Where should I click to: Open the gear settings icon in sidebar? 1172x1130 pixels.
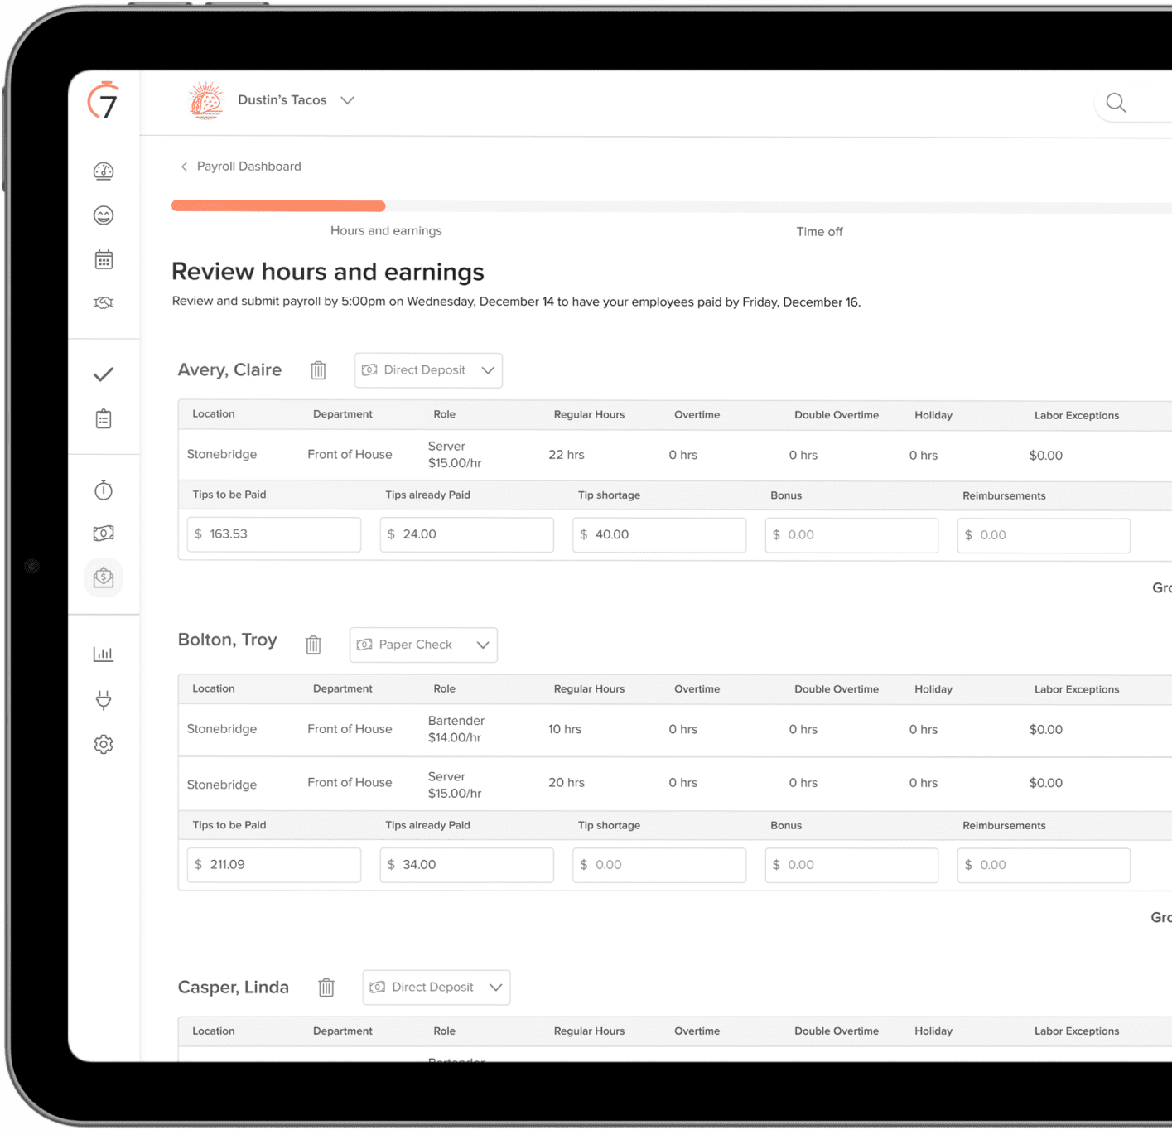(x=104, y=744)
